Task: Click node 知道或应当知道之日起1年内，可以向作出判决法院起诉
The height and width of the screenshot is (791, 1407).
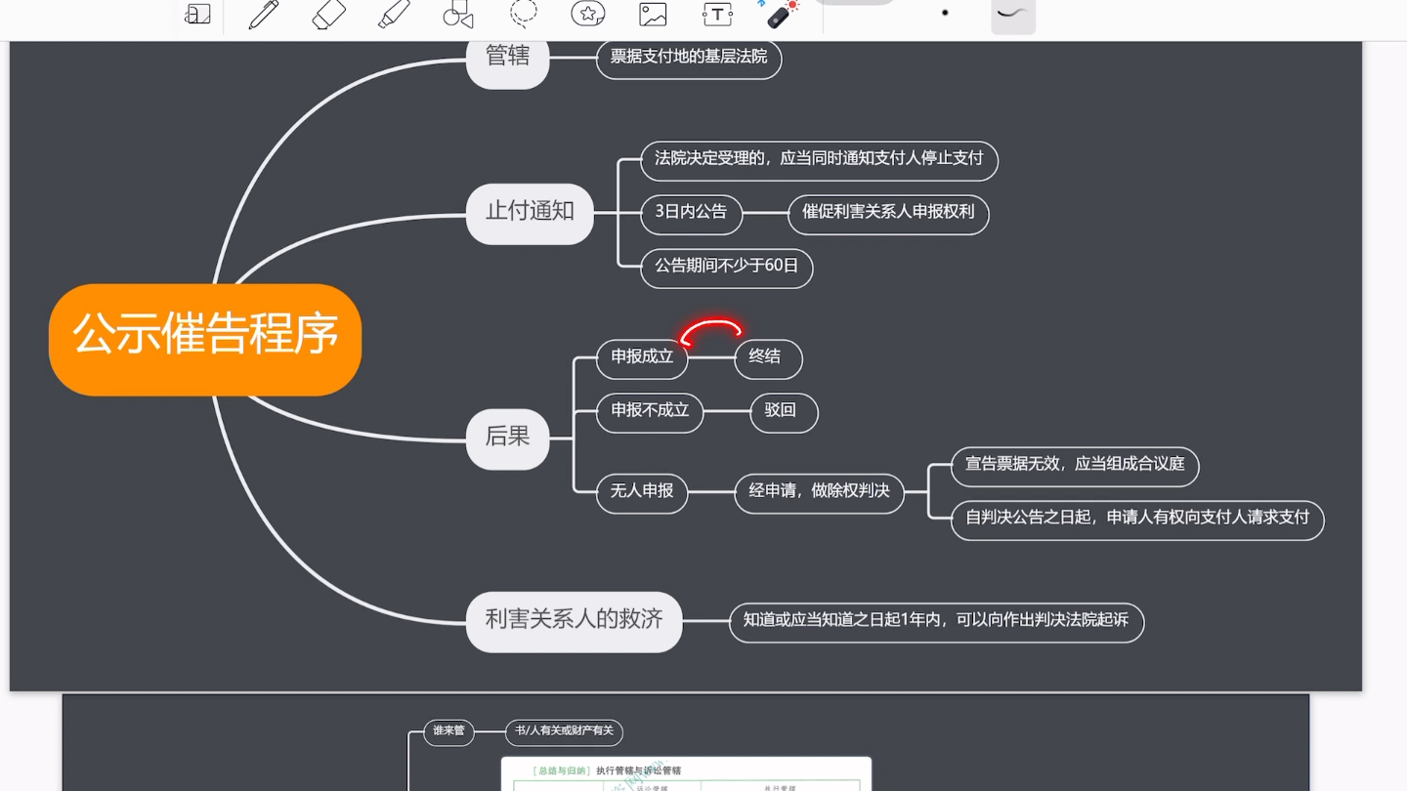Action: 936,622
